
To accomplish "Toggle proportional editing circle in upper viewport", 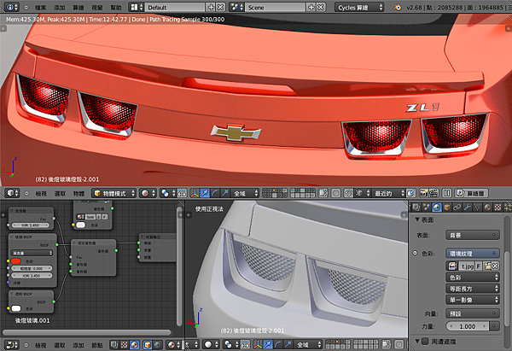I will 335,194.
